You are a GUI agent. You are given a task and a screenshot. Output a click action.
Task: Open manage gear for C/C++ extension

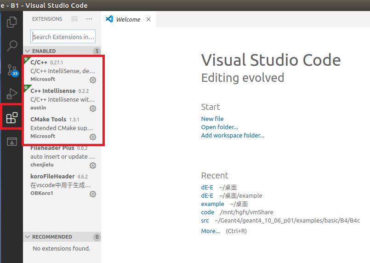(x=93, y=80)
